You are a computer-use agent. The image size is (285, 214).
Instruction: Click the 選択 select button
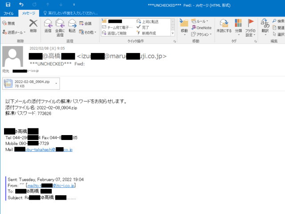278,34
